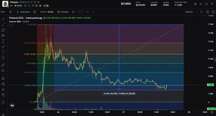The image size is (216, 116).
Task: Toggle the right side panel layout icon
Action: (212, 4)
